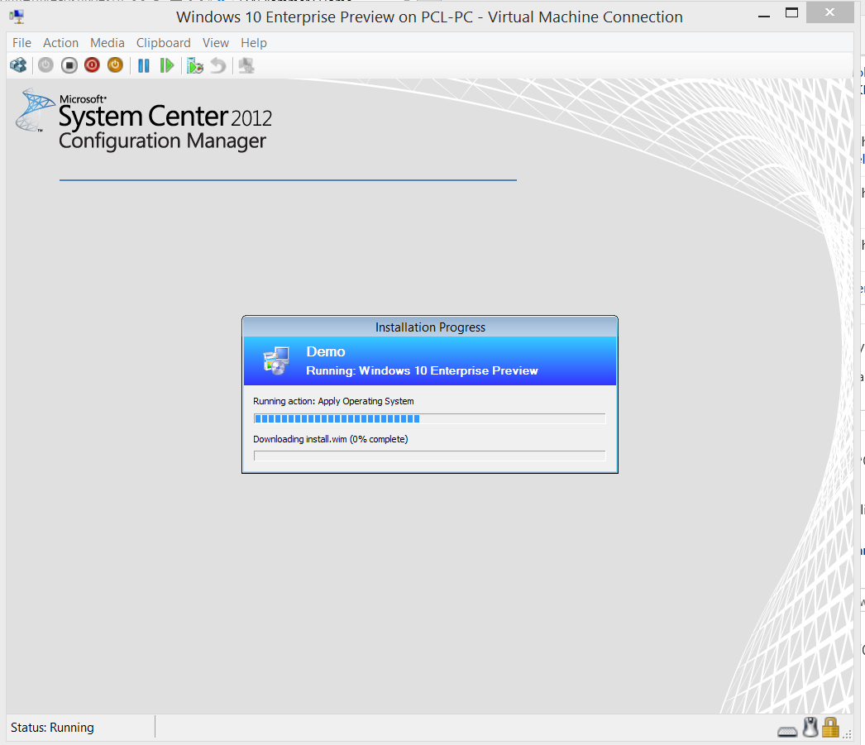Click the keyboard icon in the status bar

point(788,730)
